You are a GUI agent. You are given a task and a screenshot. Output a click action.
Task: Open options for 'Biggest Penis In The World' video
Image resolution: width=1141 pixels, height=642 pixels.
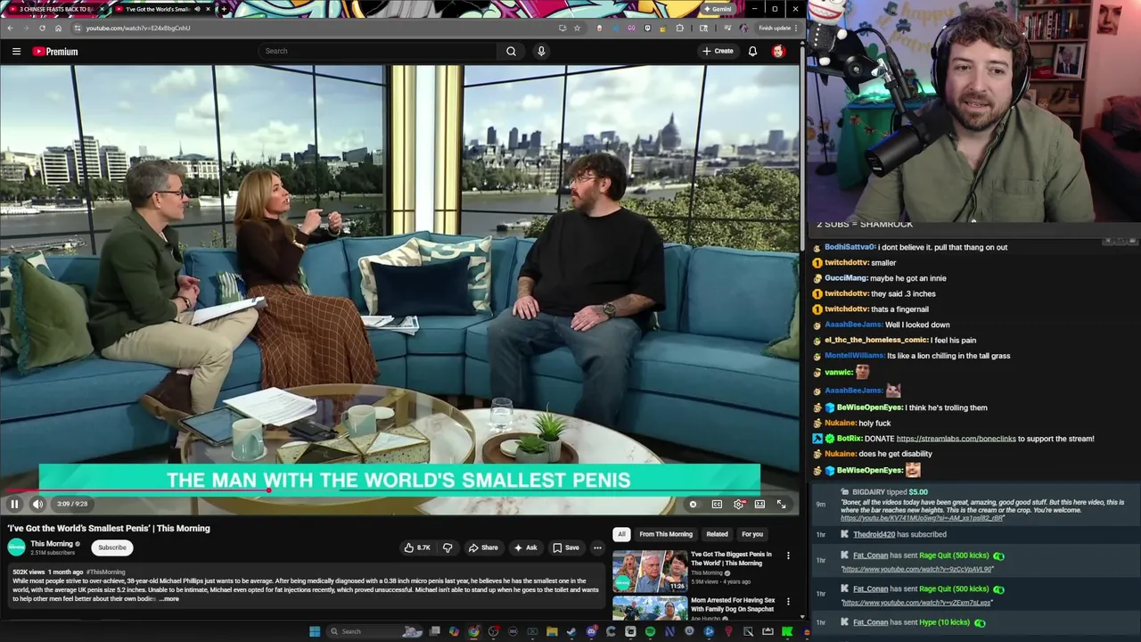788,556
